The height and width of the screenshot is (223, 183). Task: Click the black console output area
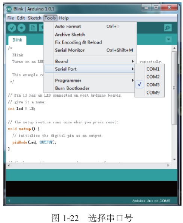pos(92,189)
